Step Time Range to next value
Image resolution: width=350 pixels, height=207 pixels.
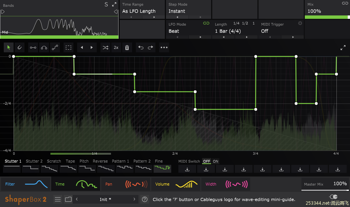point(154,17)
